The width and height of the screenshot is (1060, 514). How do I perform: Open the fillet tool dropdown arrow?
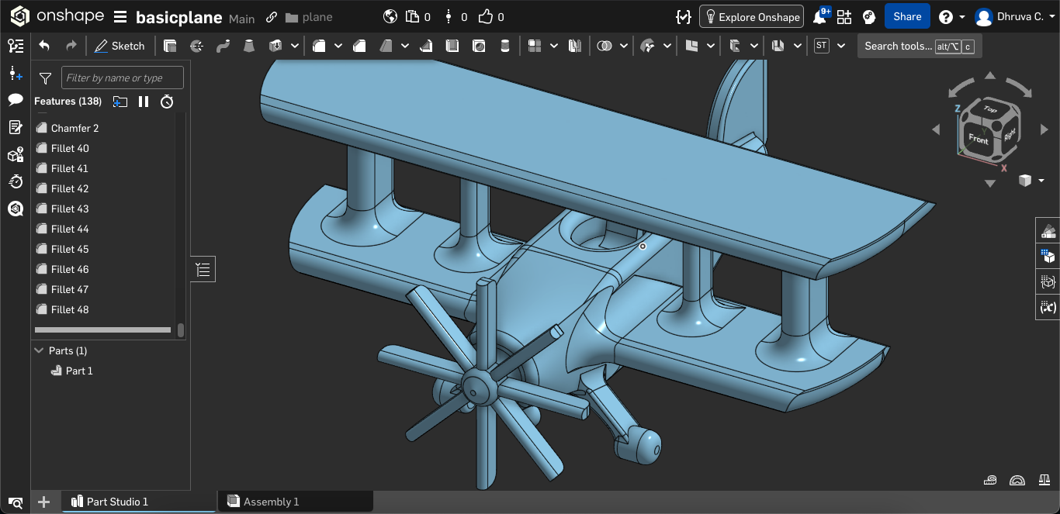pos(338,46)
